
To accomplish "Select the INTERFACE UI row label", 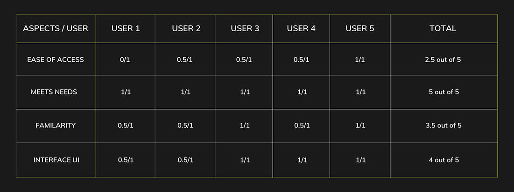I will click(x=56, y=160).
